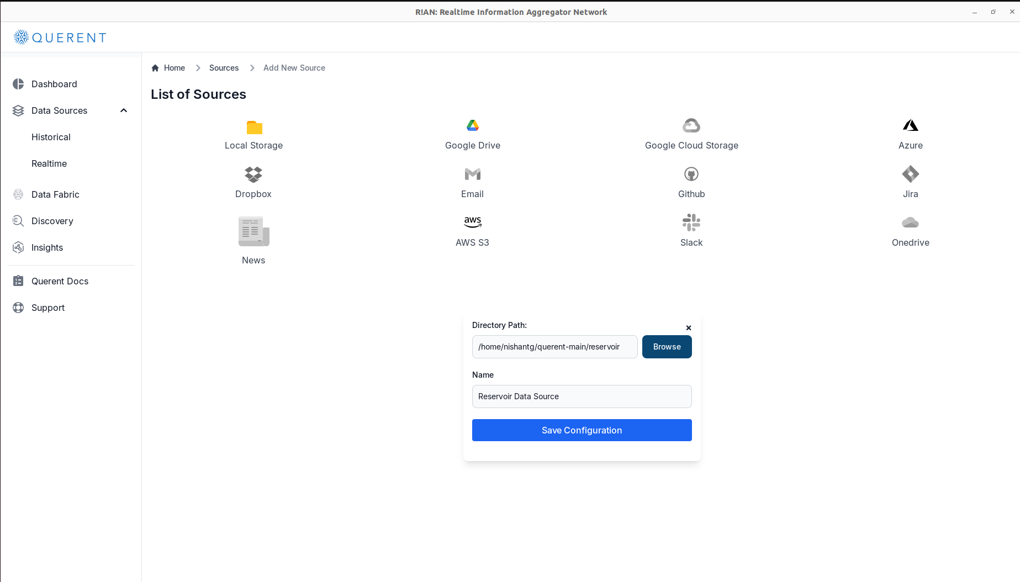Click the News label
The height and width of the screenshot is (582, 1020).
[253, 260]
